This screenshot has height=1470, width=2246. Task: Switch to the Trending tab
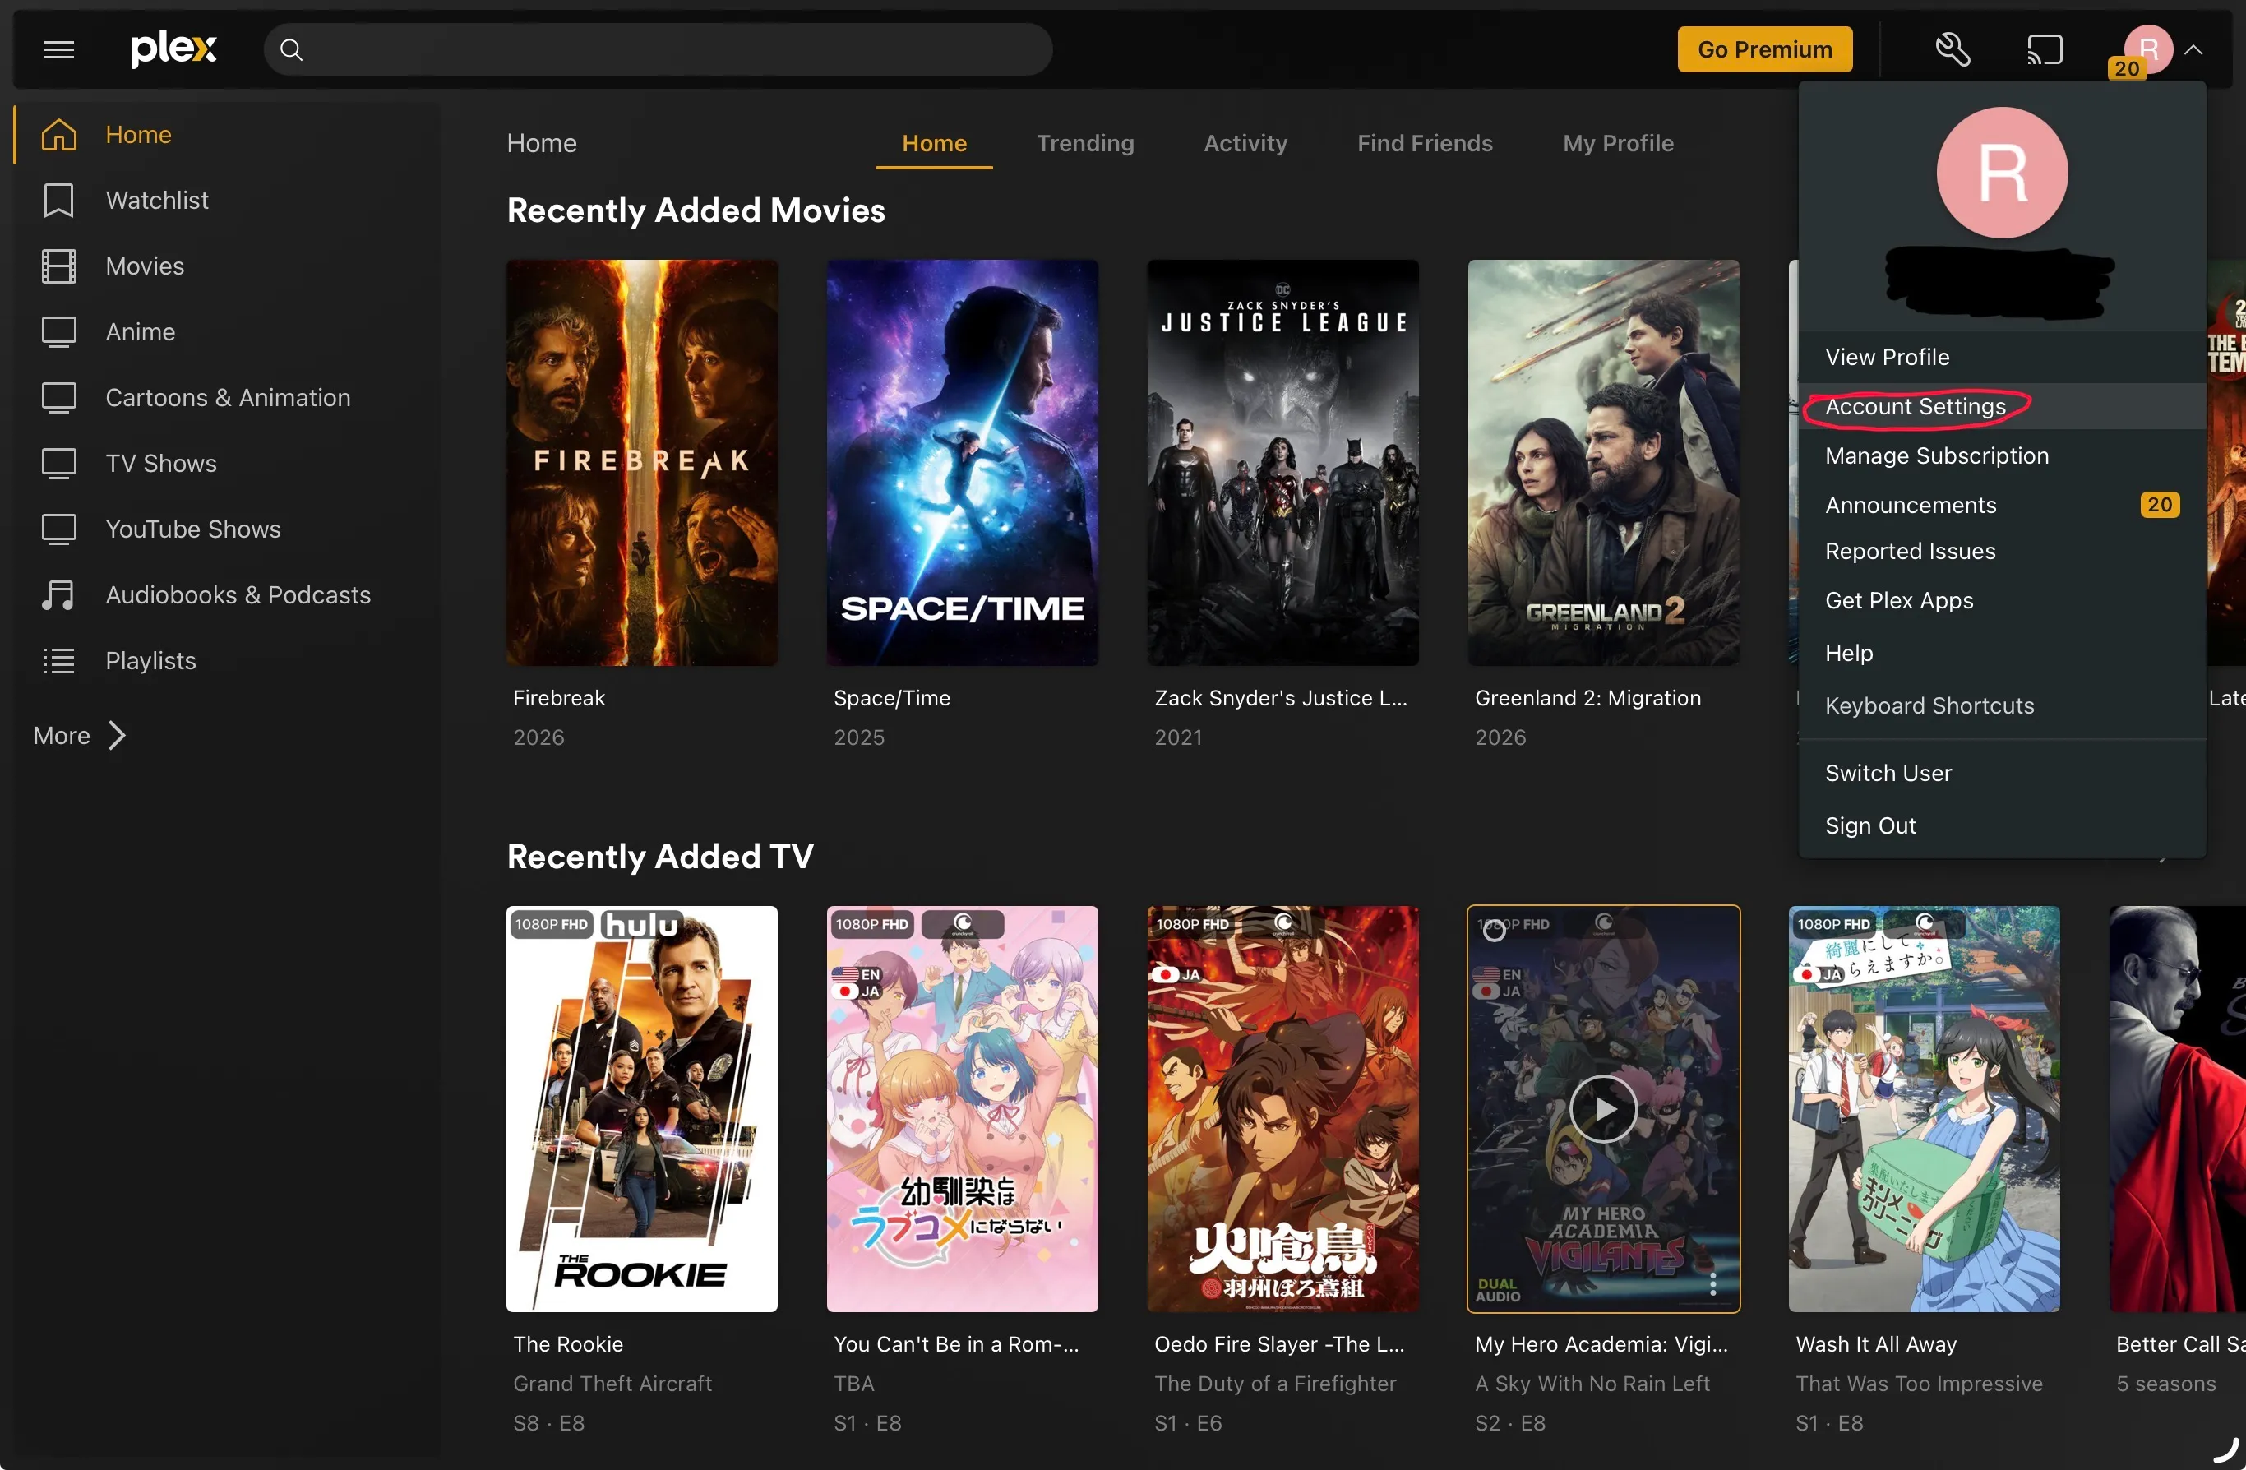pyautogui.click(x=1084, y=143)
